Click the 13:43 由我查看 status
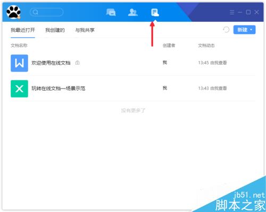The image size is (266, 212). 212,88
